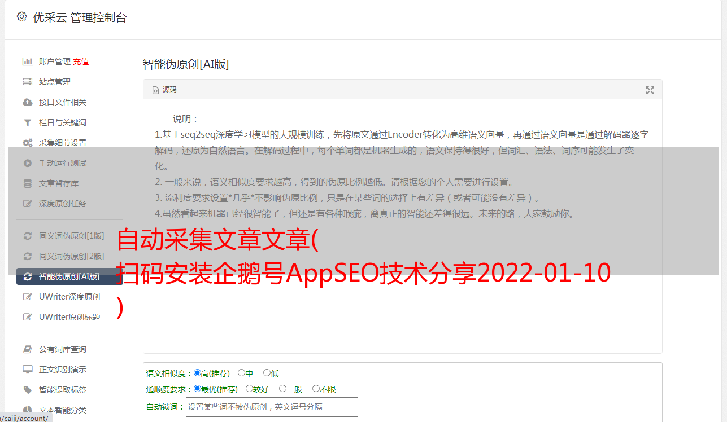Click the refresh icon for 同义词伪原创[1版]
Viewport: 727px width, 422px height.
(x=27, y=236)
